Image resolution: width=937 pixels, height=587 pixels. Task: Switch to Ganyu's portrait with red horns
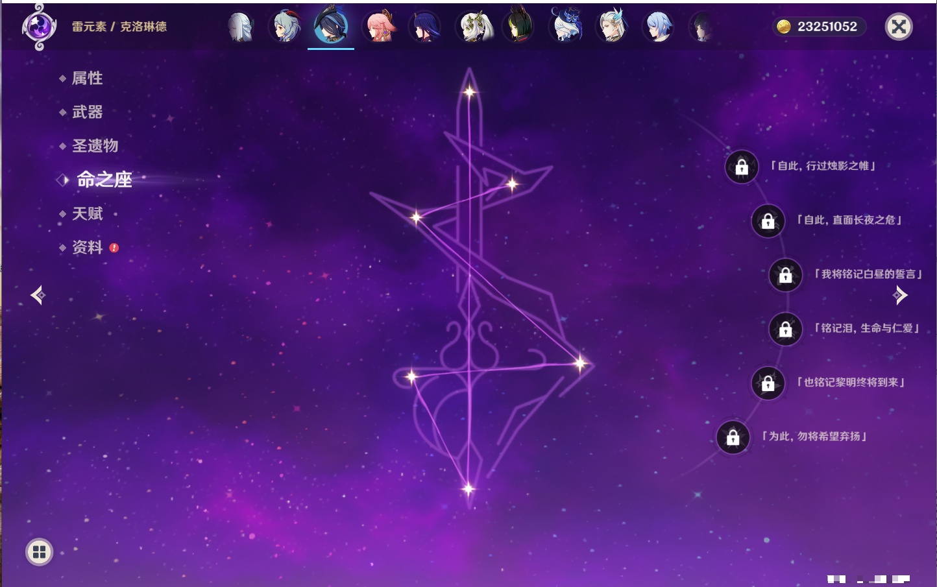[285, 27]
